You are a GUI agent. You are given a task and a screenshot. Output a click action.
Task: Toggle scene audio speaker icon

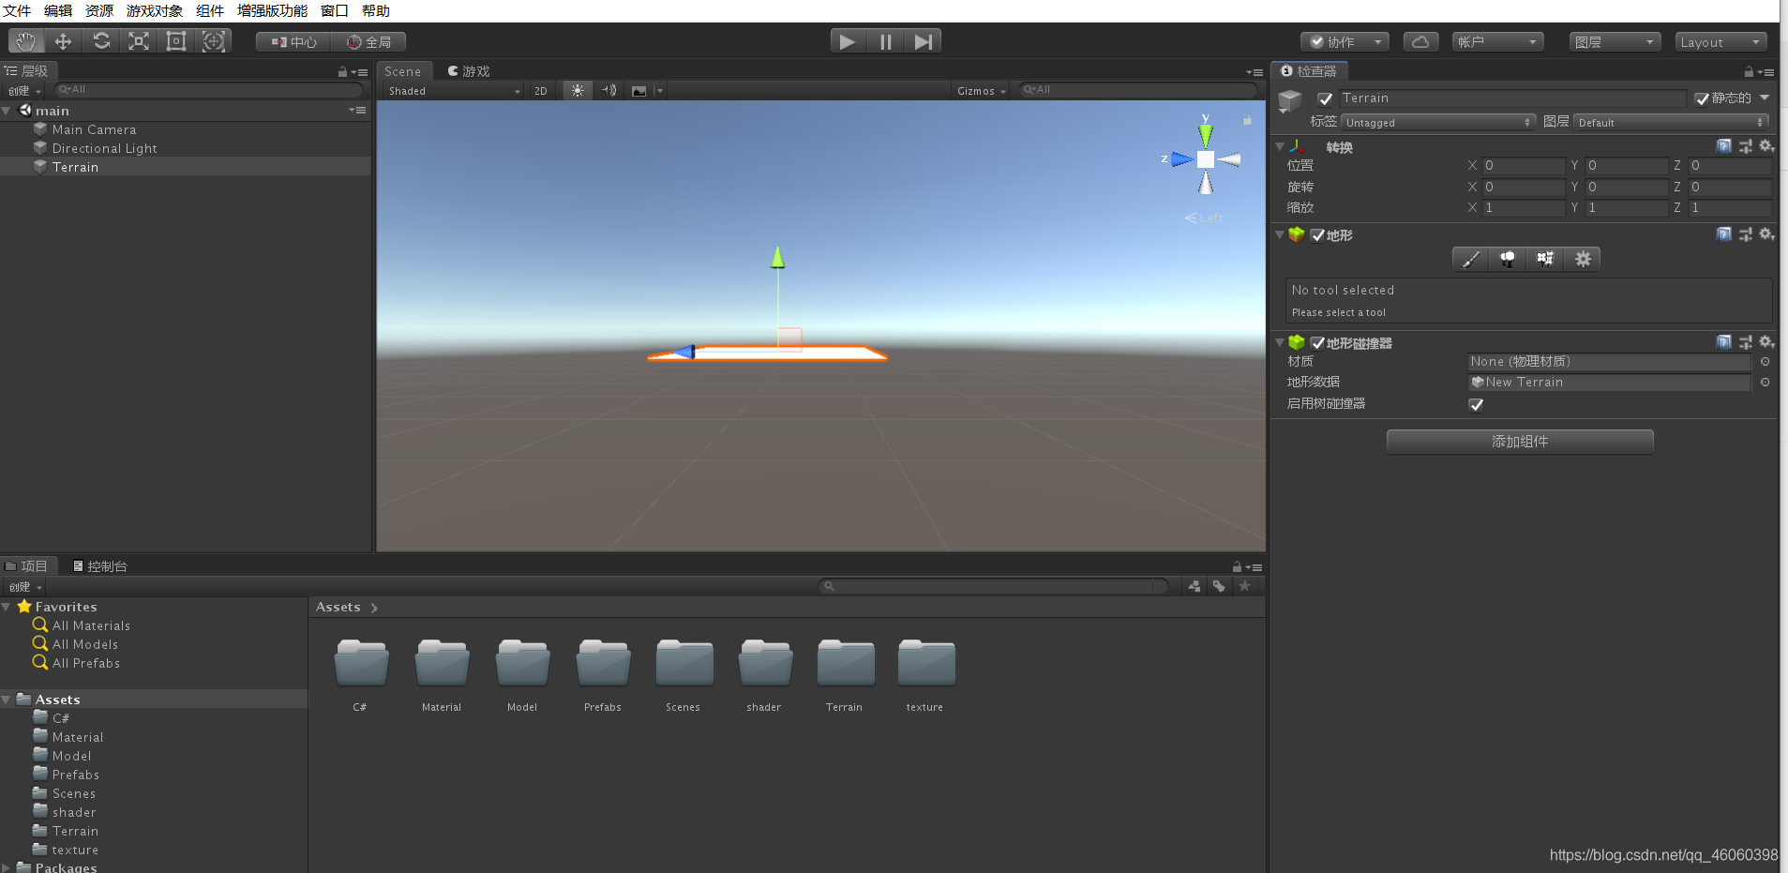coord(609,91)
